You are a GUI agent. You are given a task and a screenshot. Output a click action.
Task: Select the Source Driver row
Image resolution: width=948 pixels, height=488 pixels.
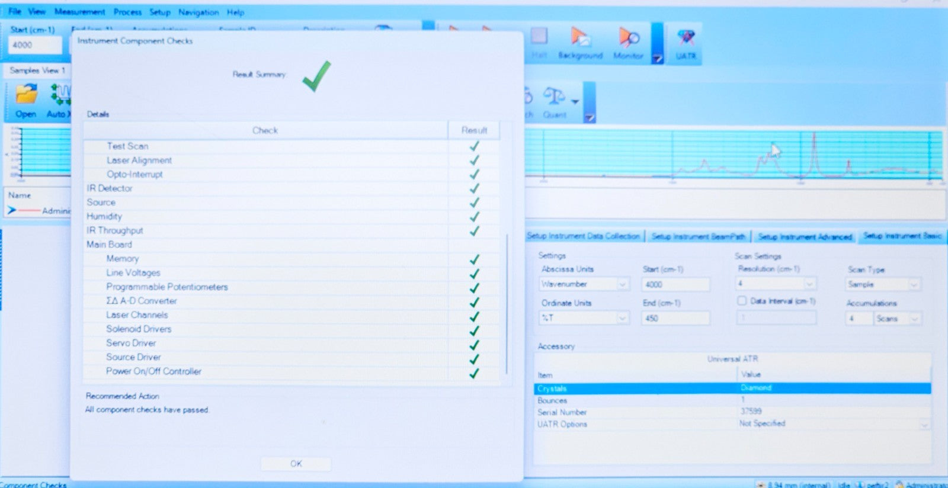click(292, 357)
